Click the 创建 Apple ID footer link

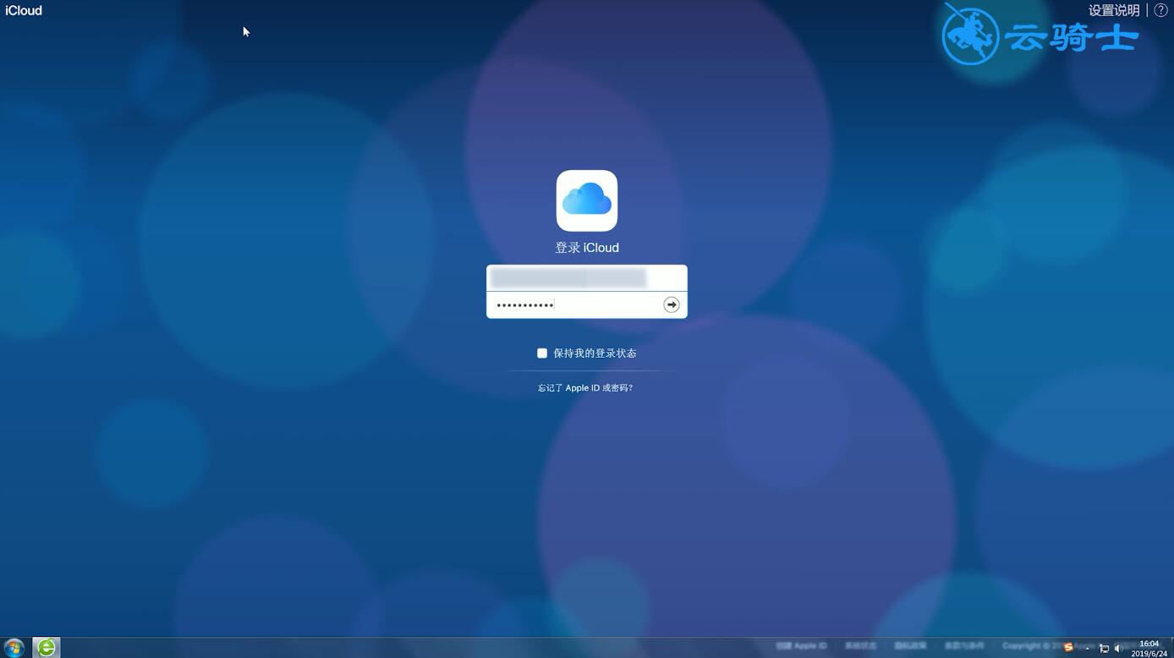802,646
